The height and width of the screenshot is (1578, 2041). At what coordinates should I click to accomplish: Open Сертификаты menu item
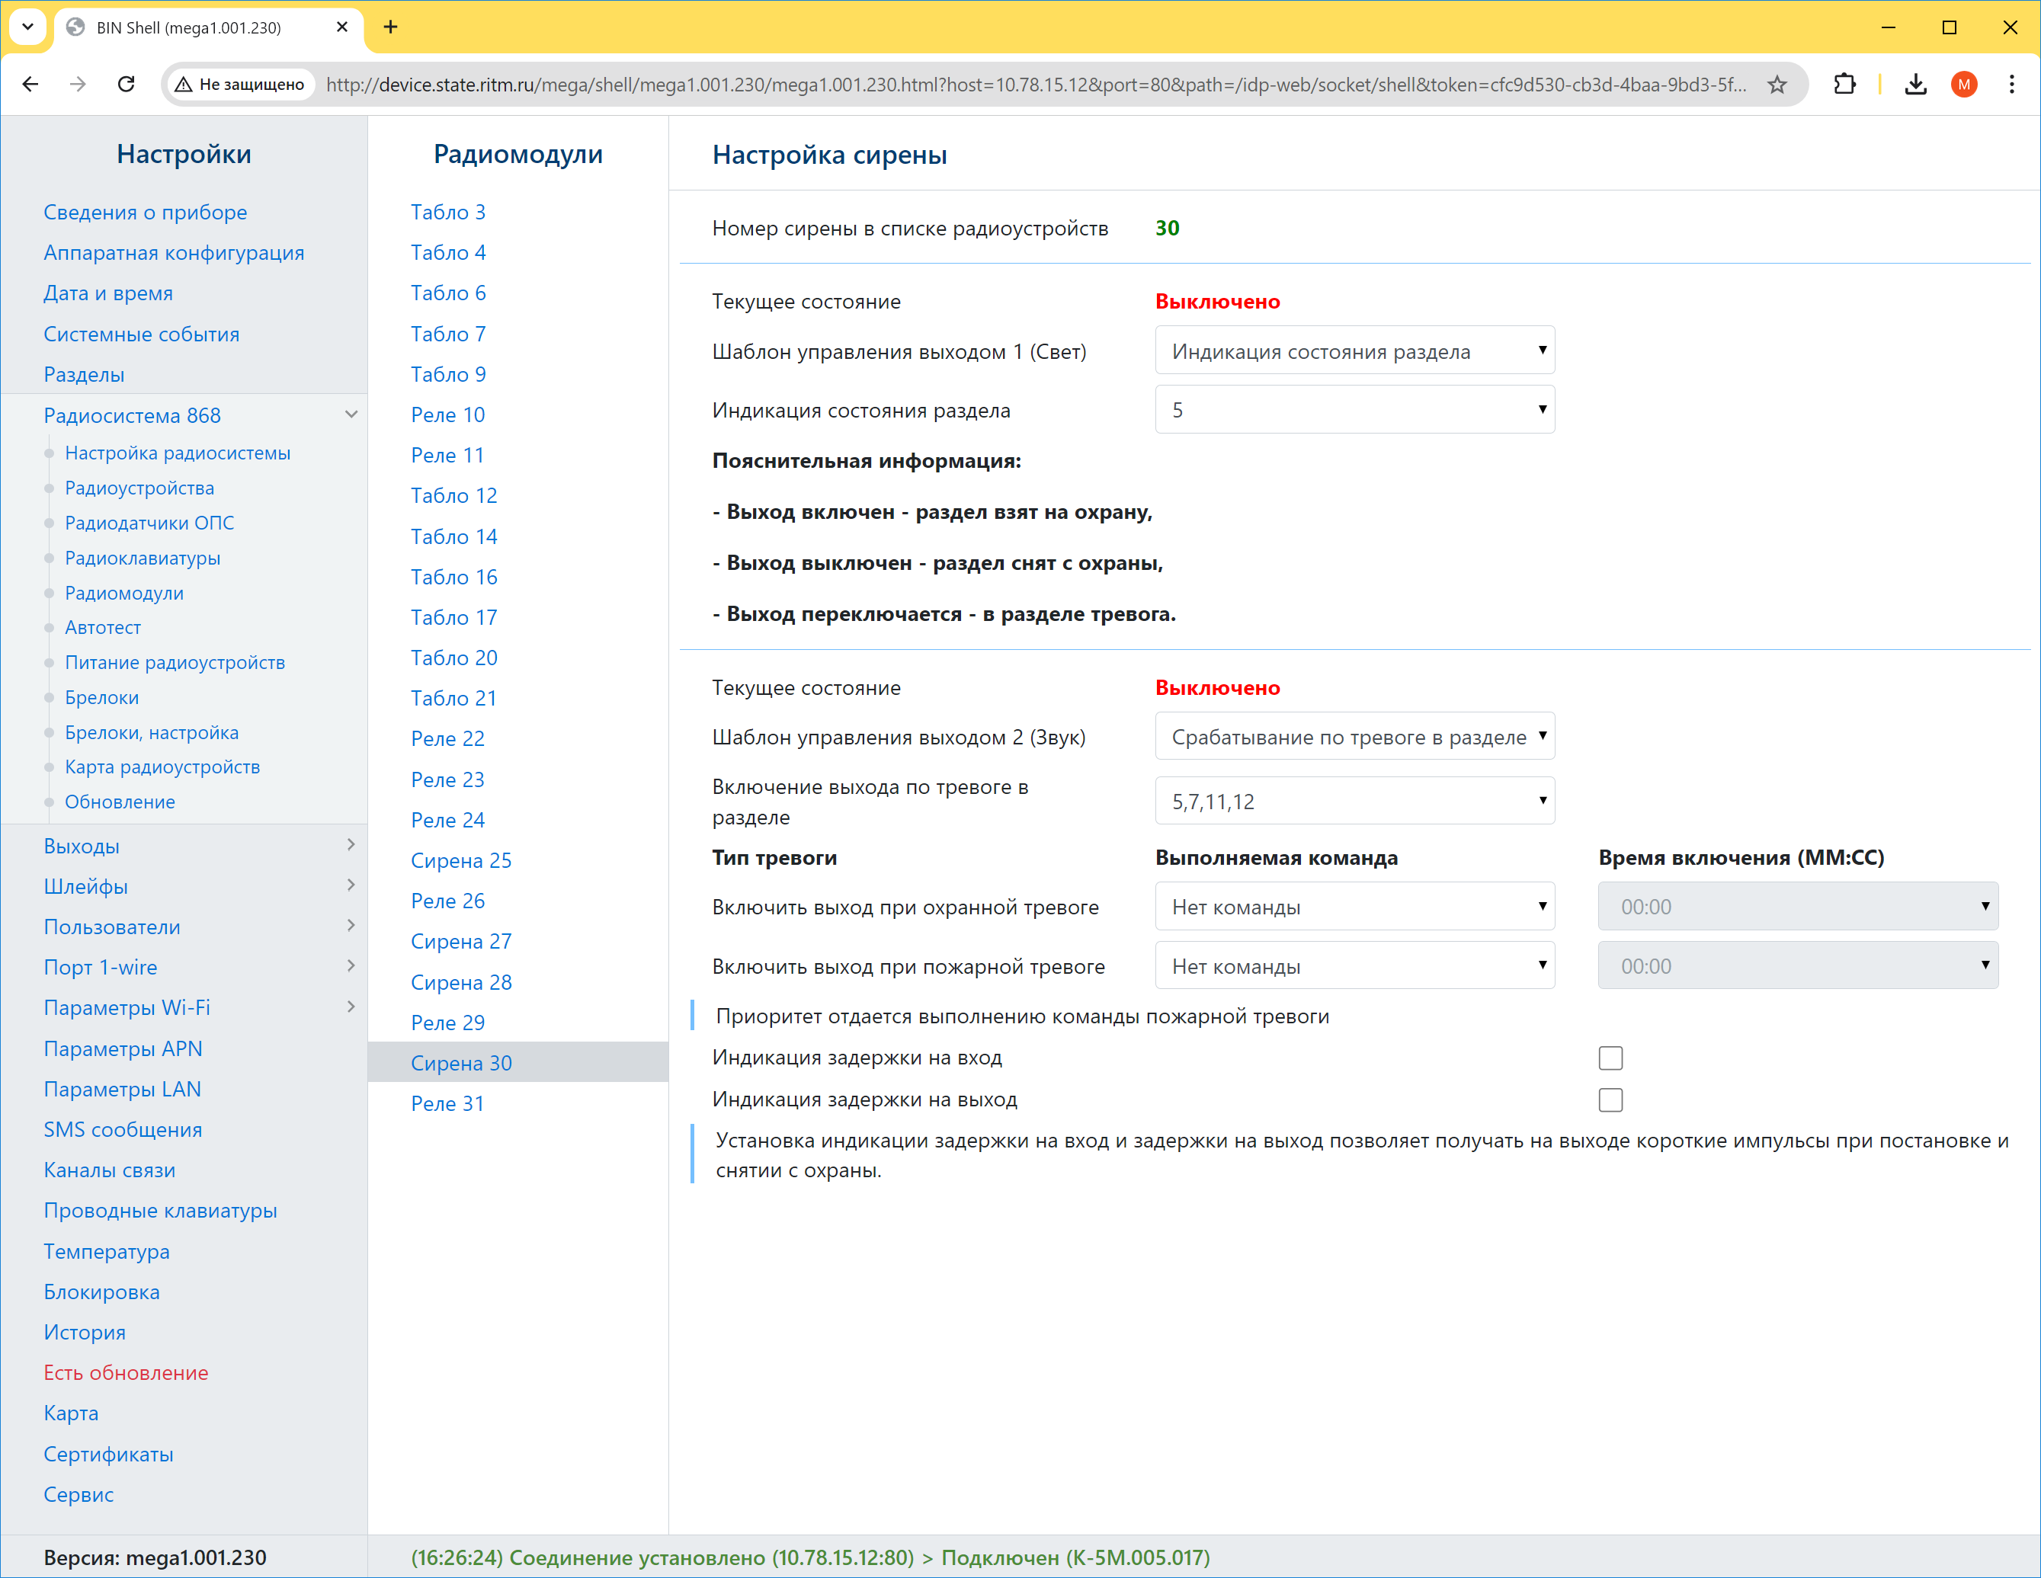[x=108, y=1454]
